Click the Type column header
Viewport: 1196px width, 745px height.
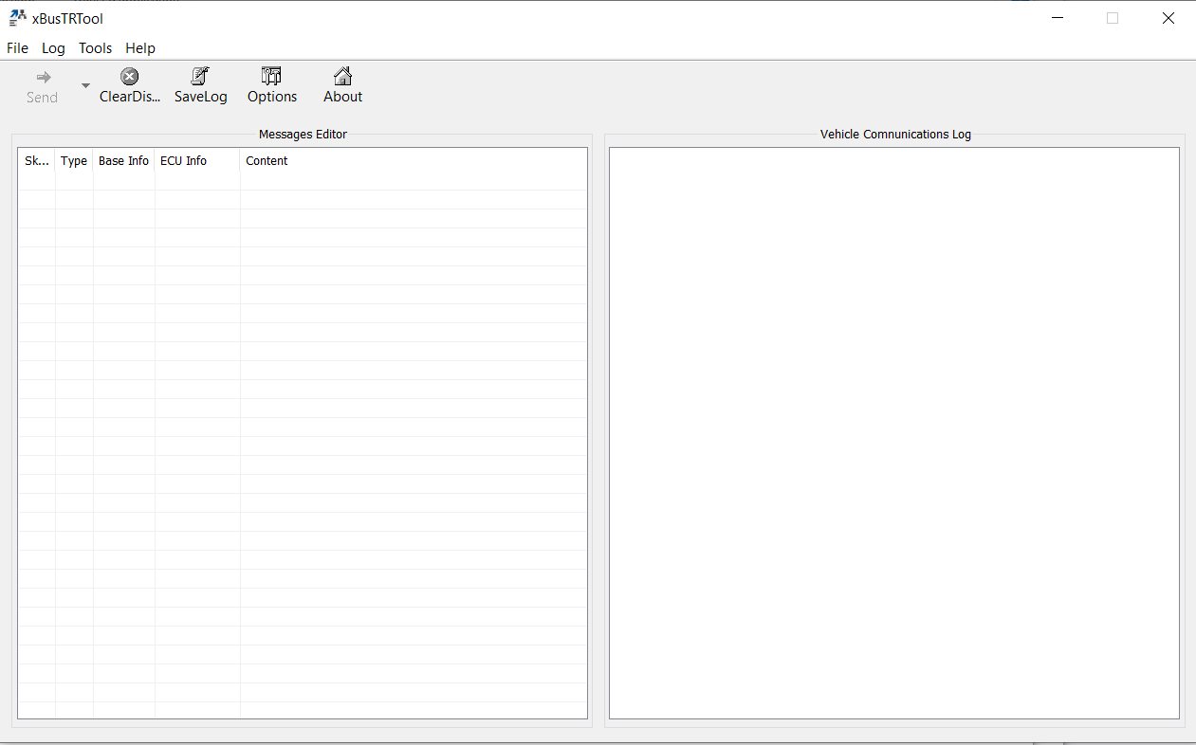pyautogui.click(x=73, y=160)
